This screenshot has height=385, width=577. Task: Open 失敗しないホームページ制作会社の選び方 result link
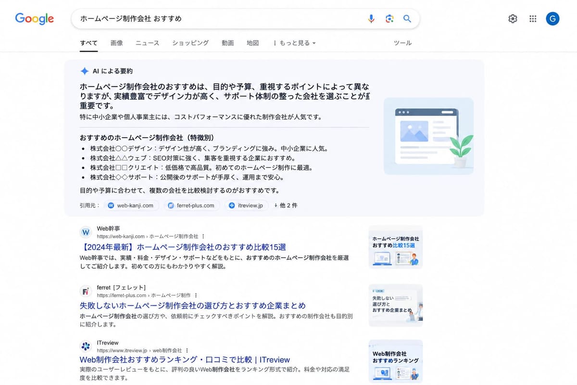(192, 306)
